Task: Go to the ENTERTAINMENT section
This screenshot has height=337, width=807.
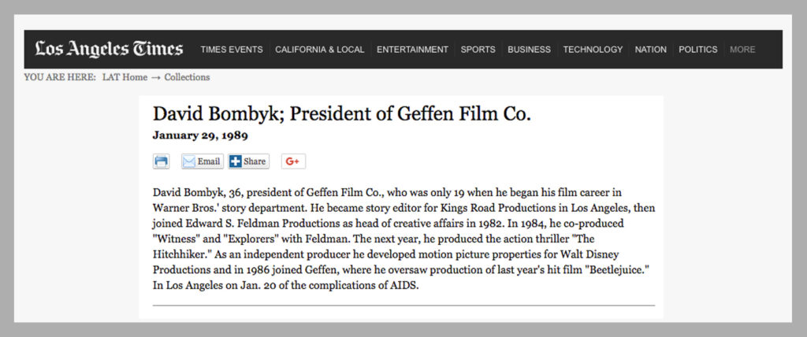Action: (x=412, y=50)
